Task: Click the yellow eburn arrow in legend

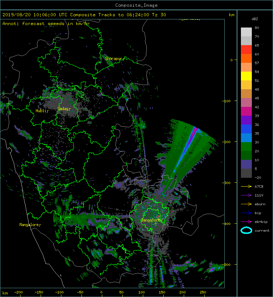Action: (246, 204)
